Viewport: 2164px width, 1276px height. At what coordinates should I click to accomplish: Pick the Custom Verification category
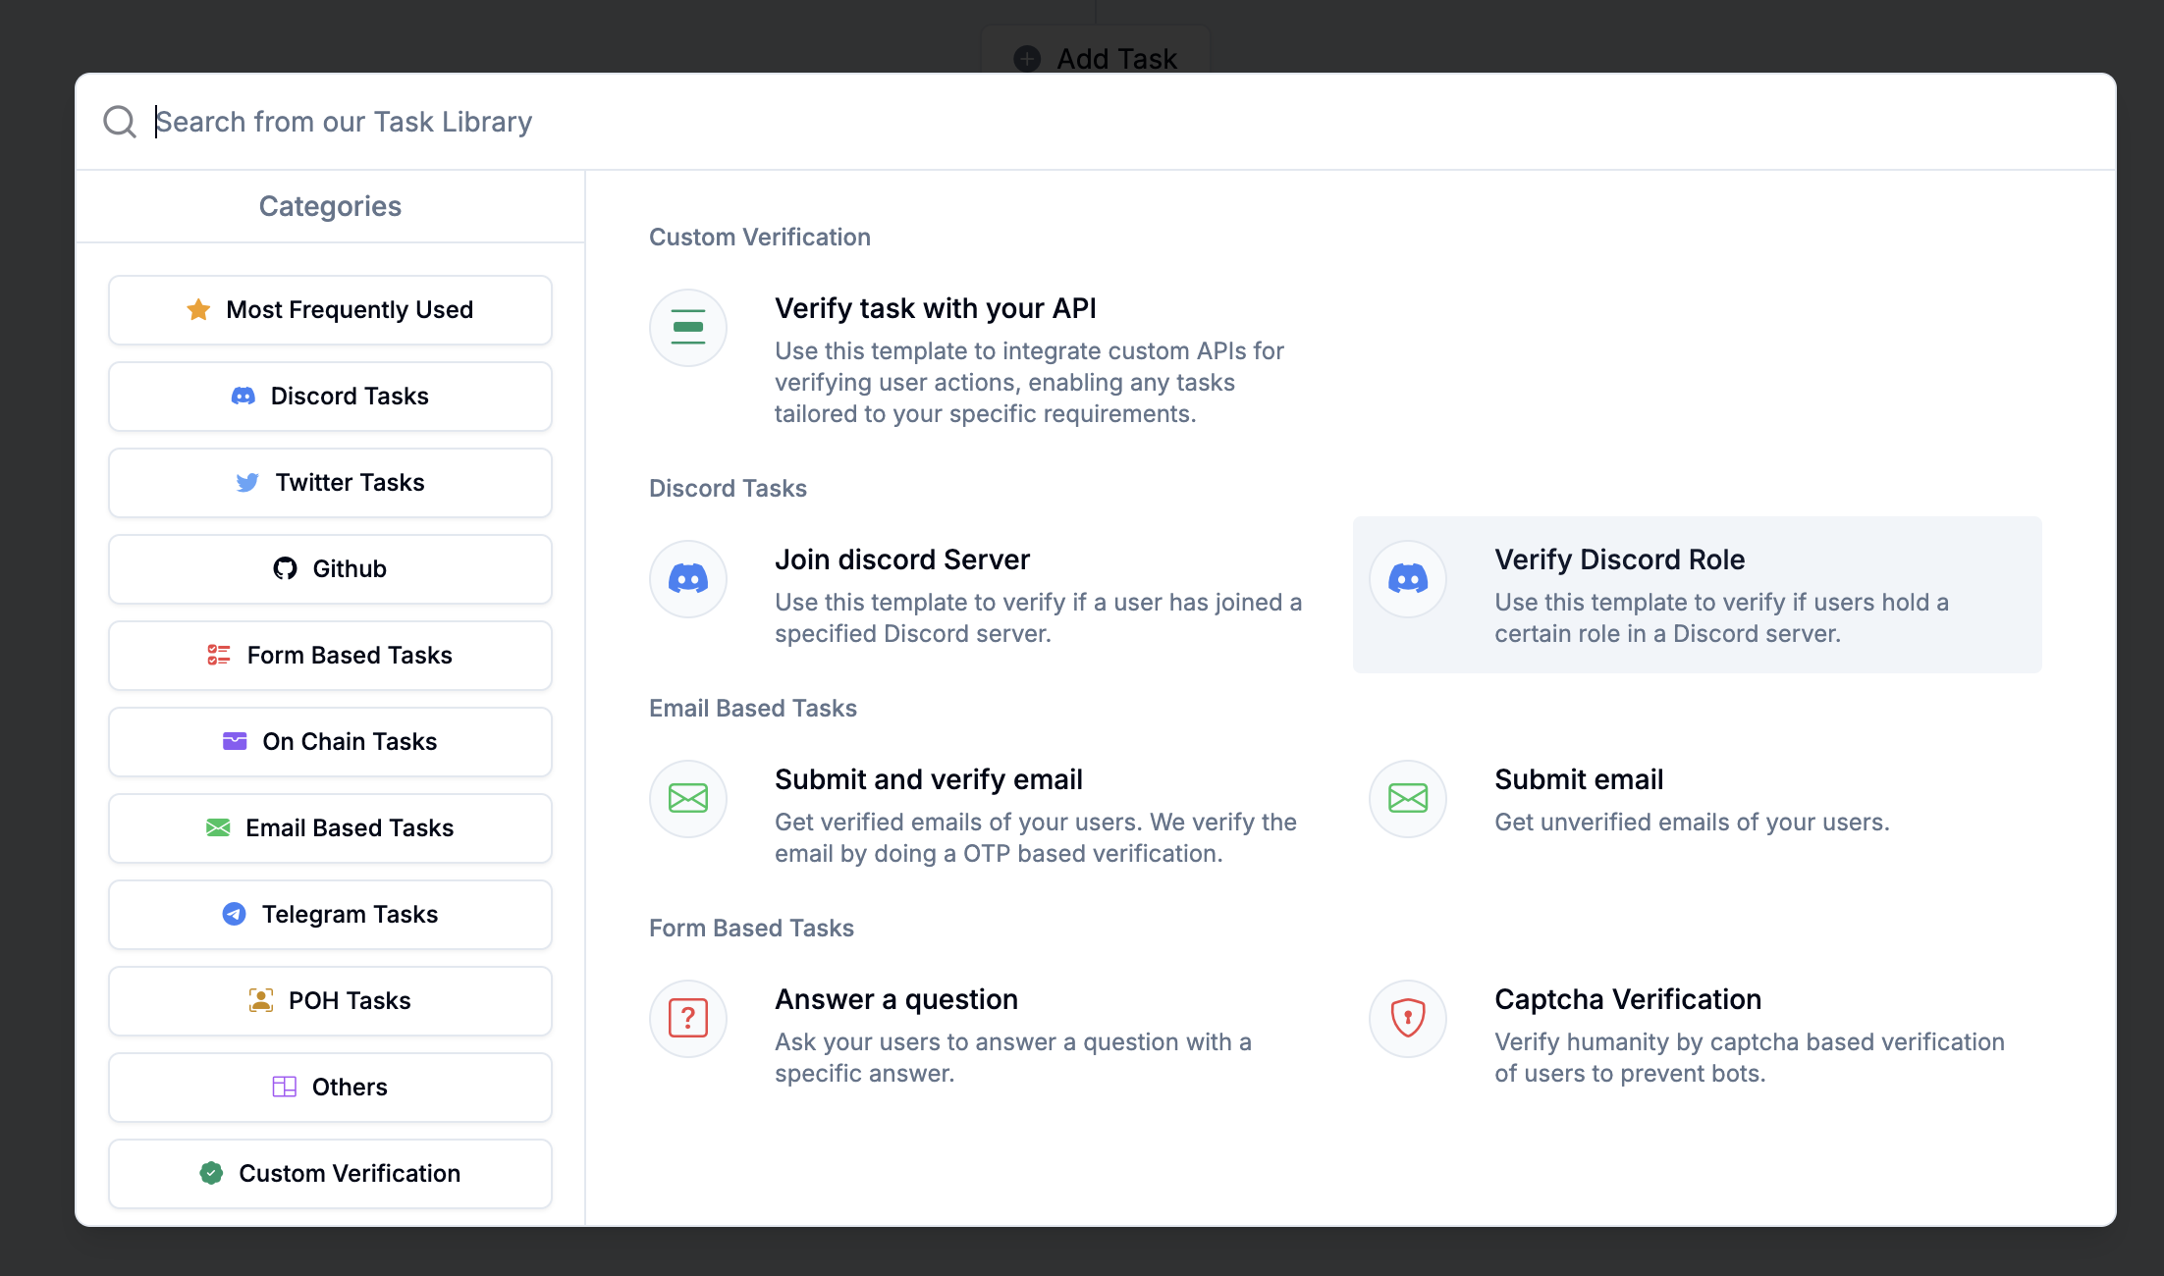pos(330,1174)
